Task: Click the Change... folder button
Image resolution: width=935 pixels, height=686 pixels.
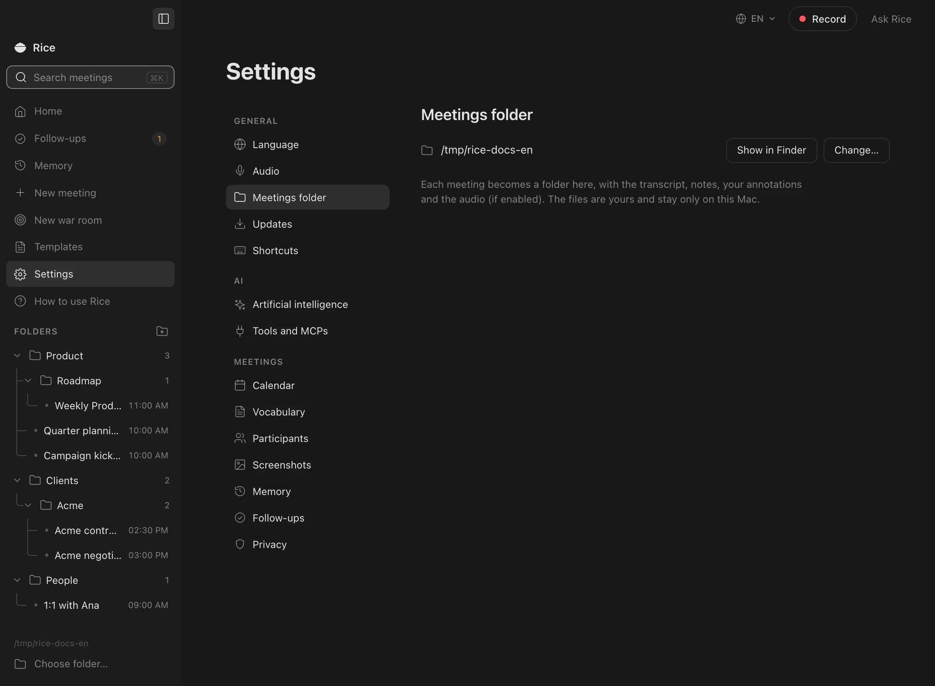Action: 856,150
